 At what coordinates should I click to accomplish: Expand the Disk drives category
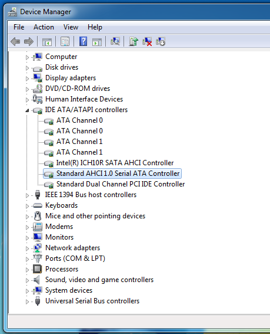point(27,68)
